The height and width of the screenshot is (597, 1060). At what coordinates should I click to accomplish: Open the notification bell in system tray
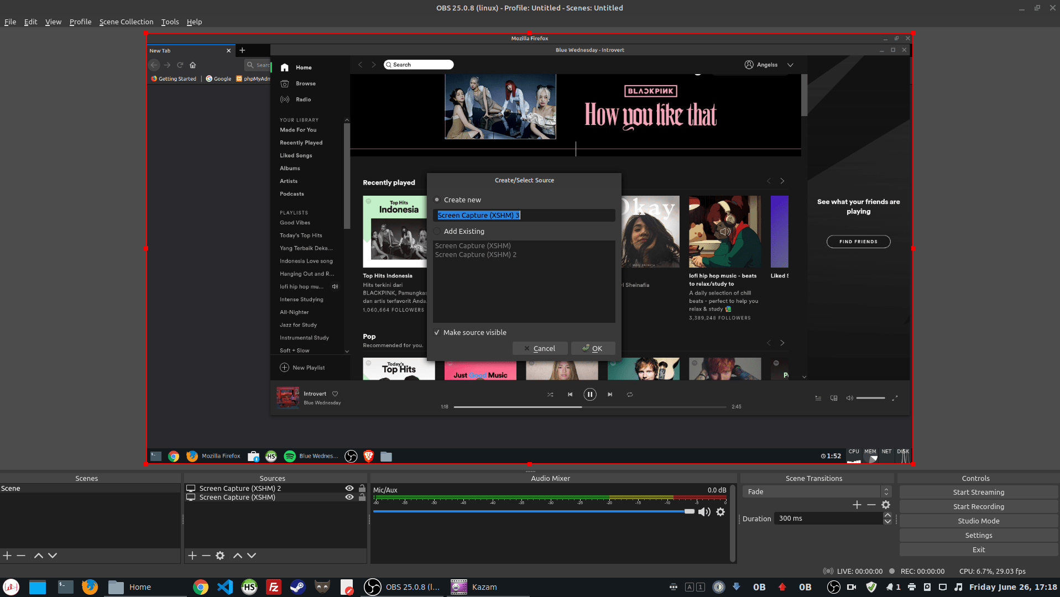click(x=890, y=587)
